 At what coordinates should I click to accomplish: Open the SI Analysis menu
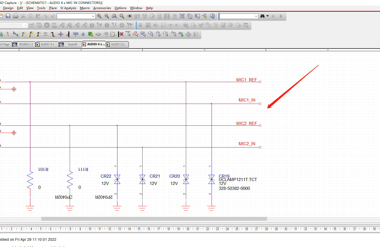[x=68, y=8]
